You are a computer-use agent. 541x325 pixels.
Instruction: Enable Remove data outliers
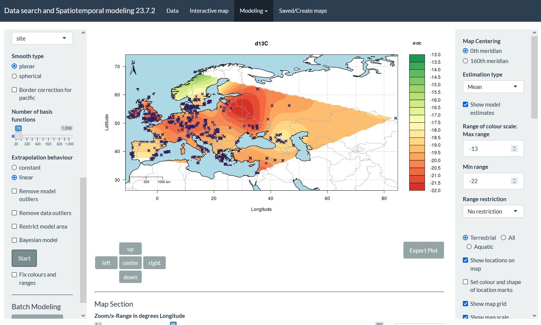pos(14,213)
